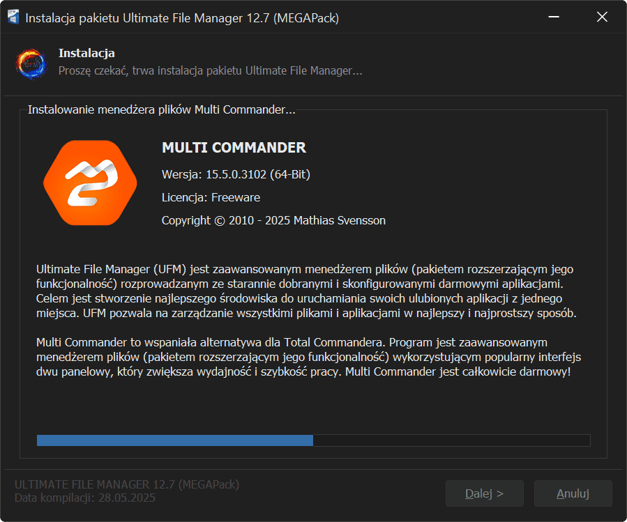Image resolution: width=627 pixels, height=522 pixels.
Task: Click the blue filled part of progress bar
Action: [174, 440]
